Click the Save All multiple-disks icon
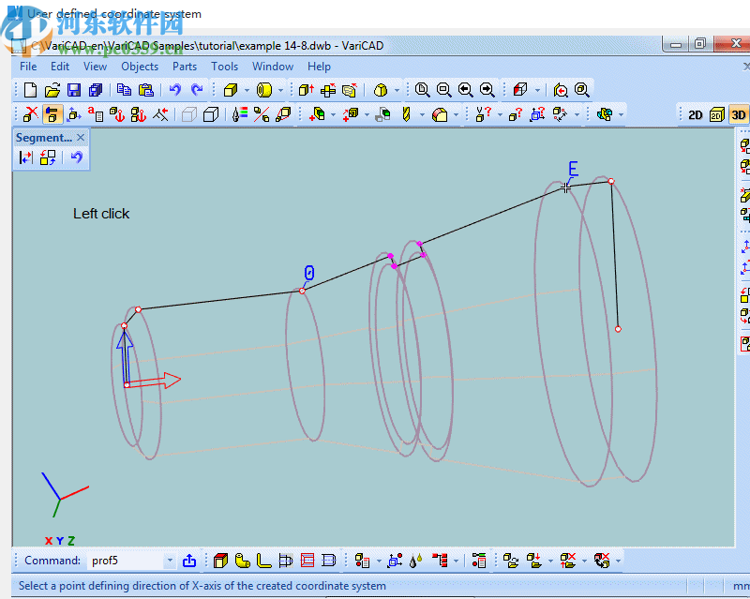Viewport: 750px width, 599px height. [96, 90]
